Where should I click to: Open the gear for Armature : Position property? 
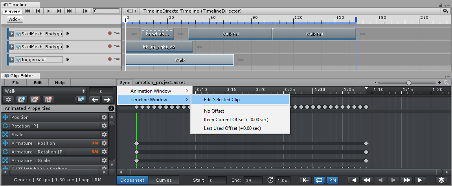pos(104,143)
